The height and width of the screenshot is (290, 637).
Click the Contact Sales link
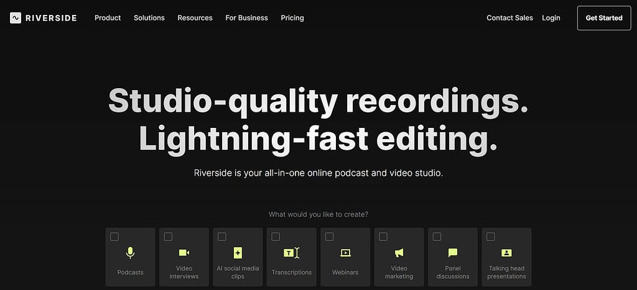[x=509, y=18]
